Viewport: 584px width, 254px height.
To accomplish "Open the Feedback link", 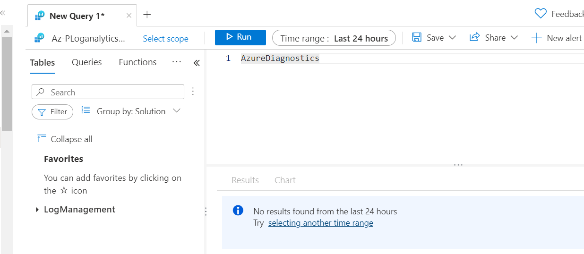I will [x=567, y=14].
